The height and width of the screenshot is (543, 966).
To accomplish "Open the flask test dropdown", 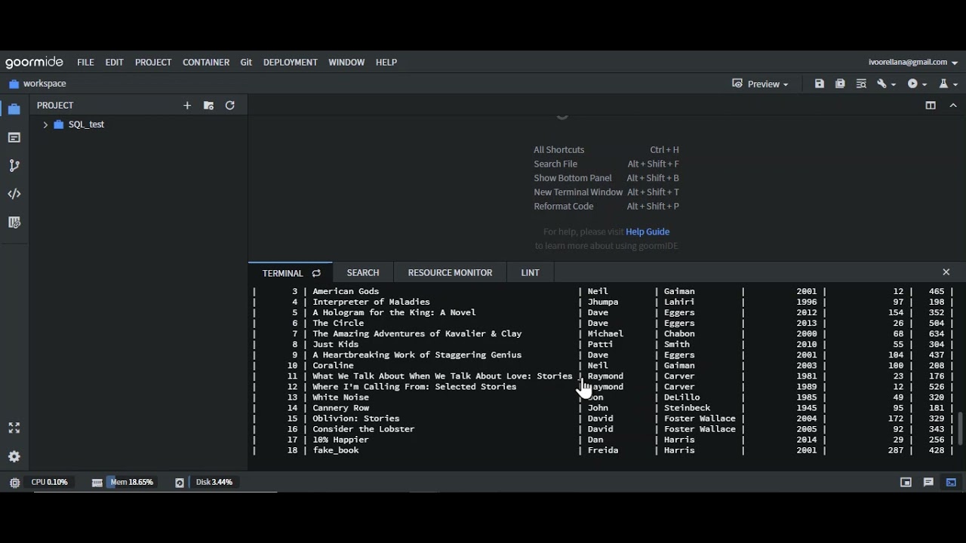I will coord(948,84).
